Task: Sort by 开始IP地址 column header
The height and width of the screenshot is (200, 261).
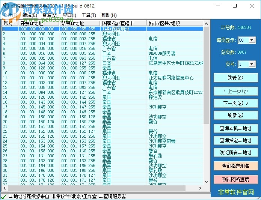Action: click(39, 23)
